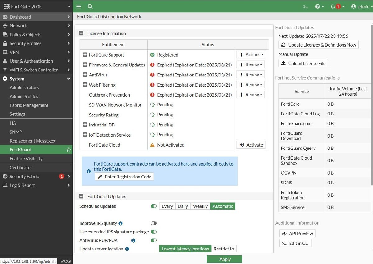Expand VPN sidebar menu
The image size is (373, 264).
coord(36,52)
